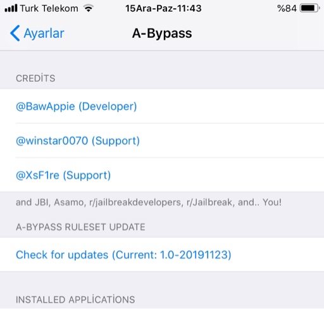Tap the %84 battery percentage

pyautogui.click(x=287, y=8)
